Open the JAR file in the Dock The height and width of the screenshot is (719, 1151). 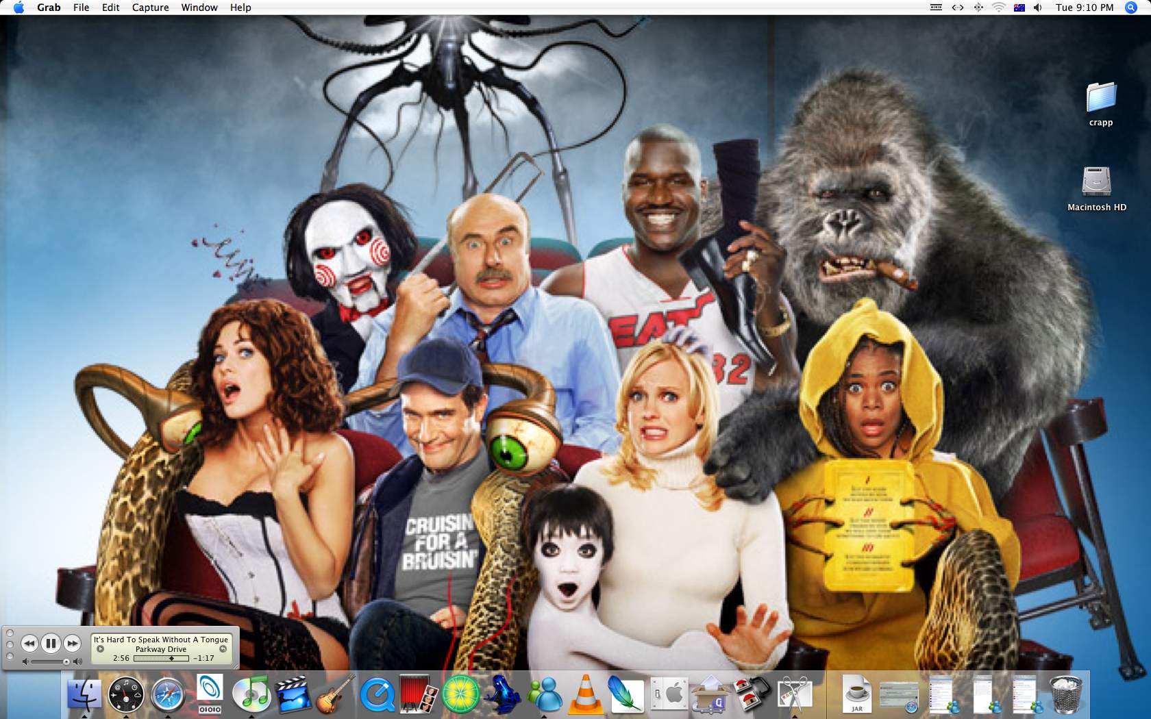point(857,694)
